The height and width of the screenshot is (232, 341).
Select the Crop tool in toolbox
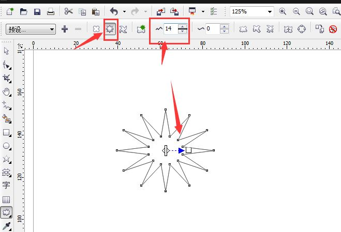coord(7,79)
